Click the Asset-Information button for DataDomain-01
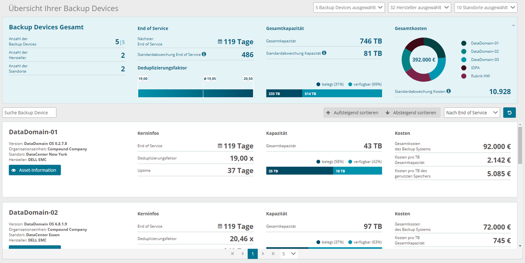Screen dimensions: 525x263 [35, 170]
